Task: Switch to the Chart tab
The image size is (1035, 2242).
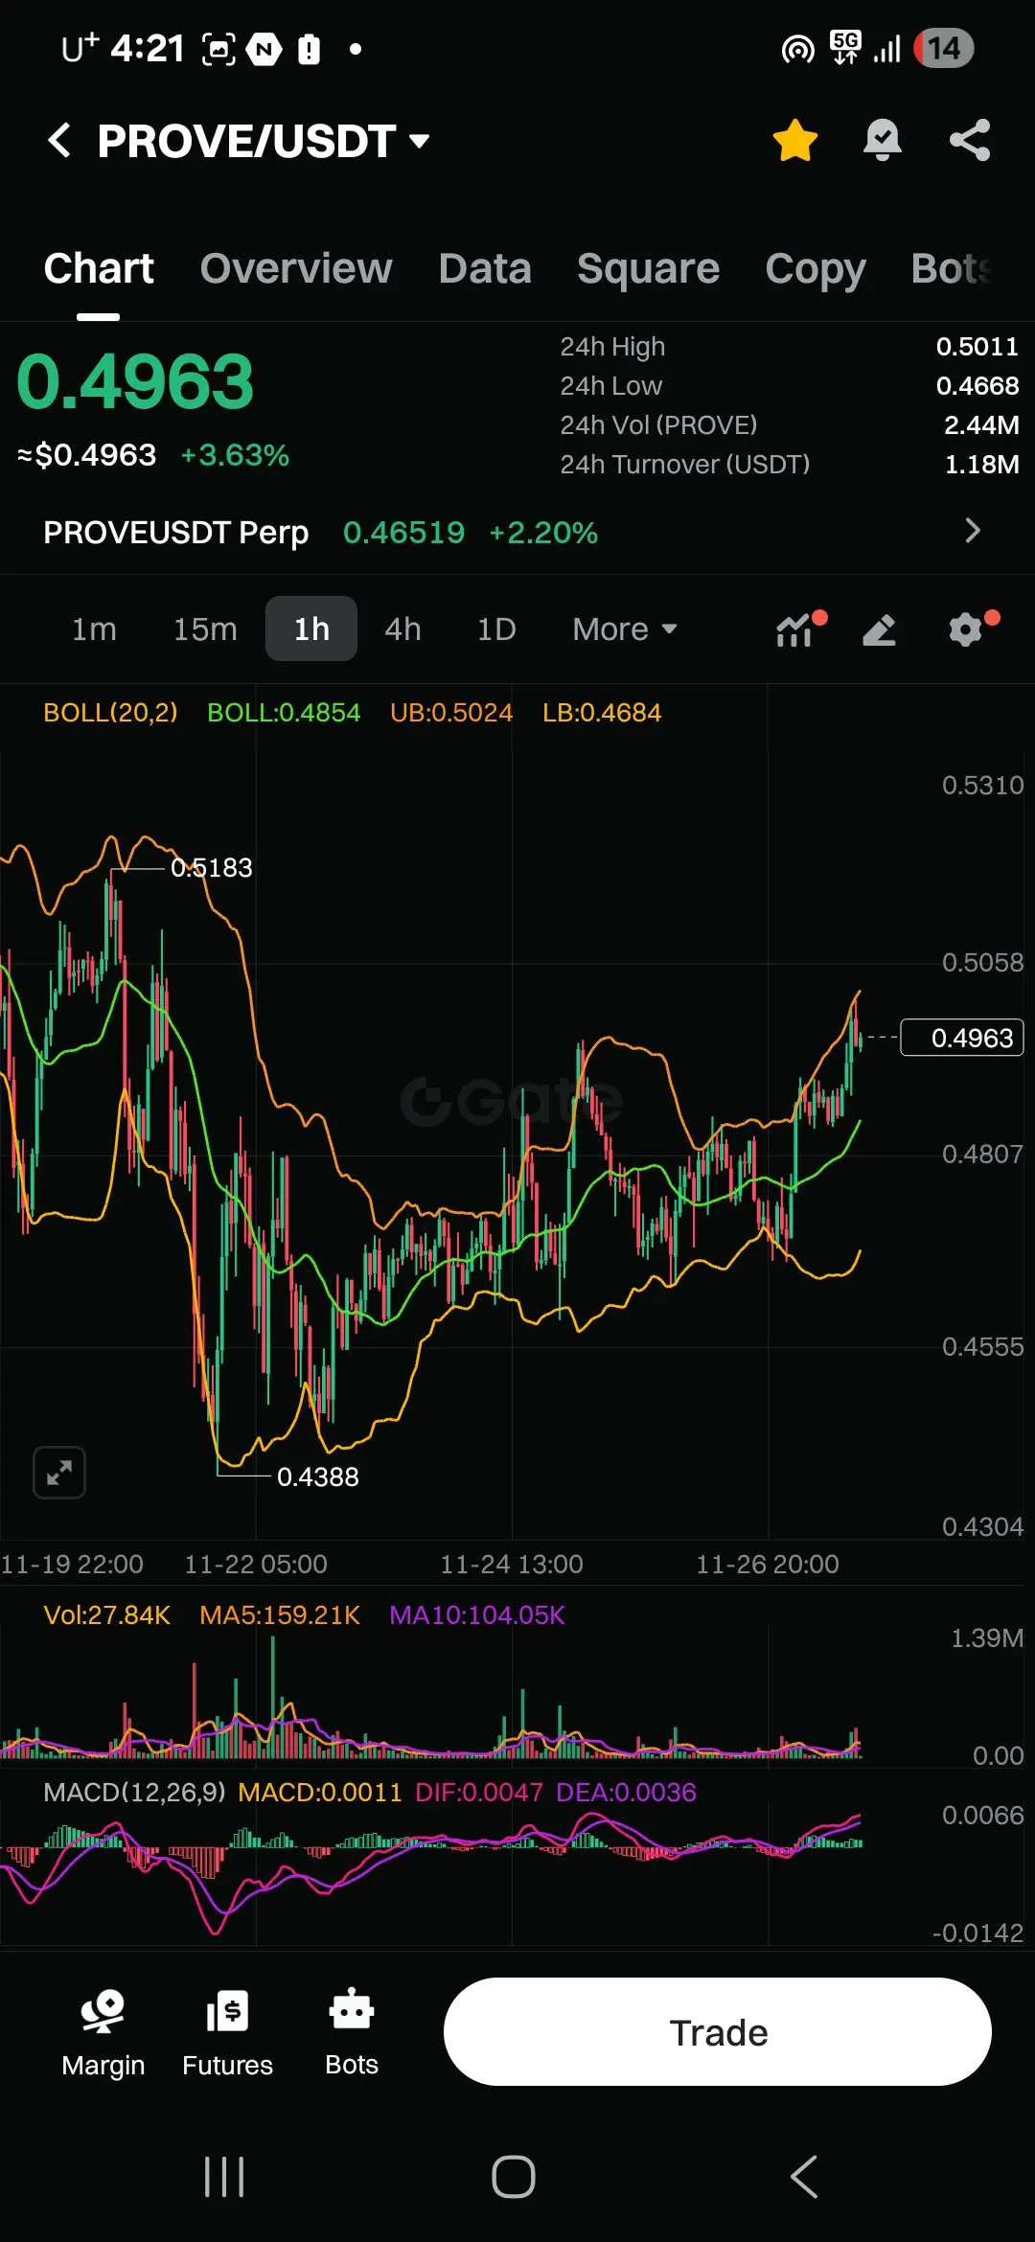Action: pyautogui.click(x=99, y=268)
